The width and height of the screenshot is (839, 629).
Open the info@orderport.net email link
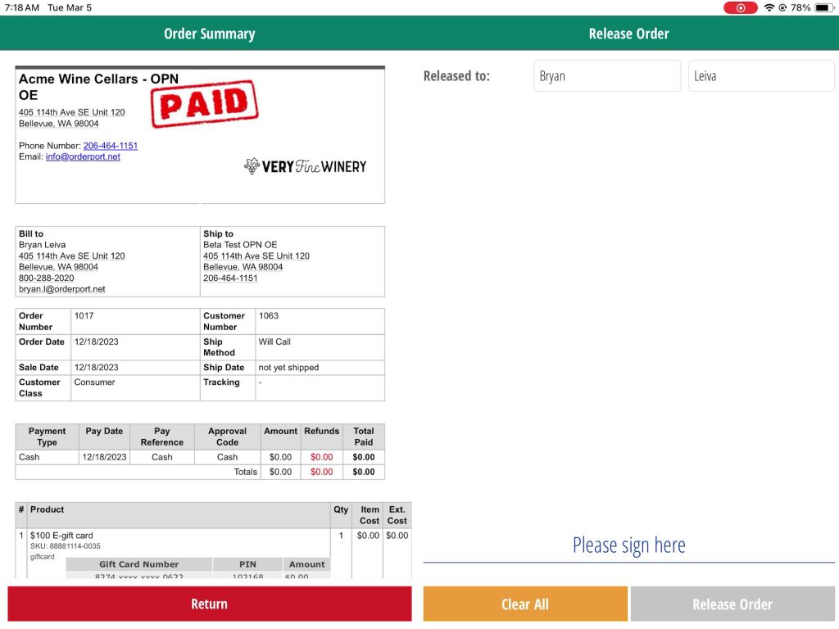tap(83, 156)
